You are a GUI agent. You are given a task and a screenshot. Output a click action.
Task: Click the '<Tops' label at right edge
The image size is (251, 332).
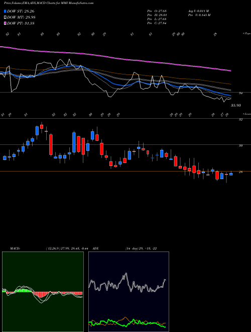tap(246, 34)
